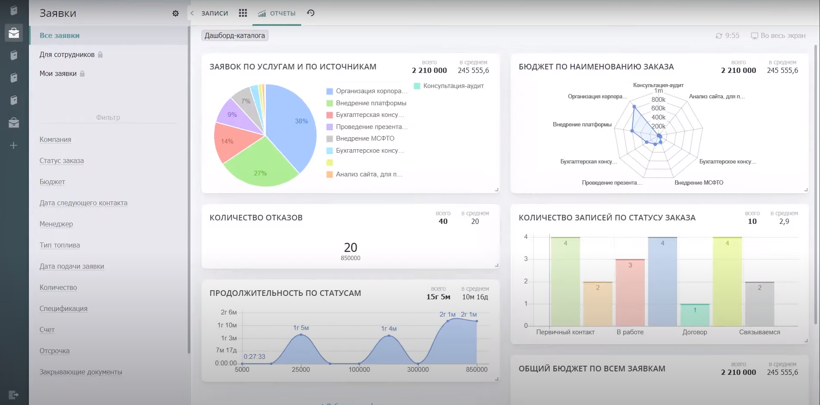Click resize handle of pie chart widget
This screenshot has width=820, height=405.
(x=497, y=190)
